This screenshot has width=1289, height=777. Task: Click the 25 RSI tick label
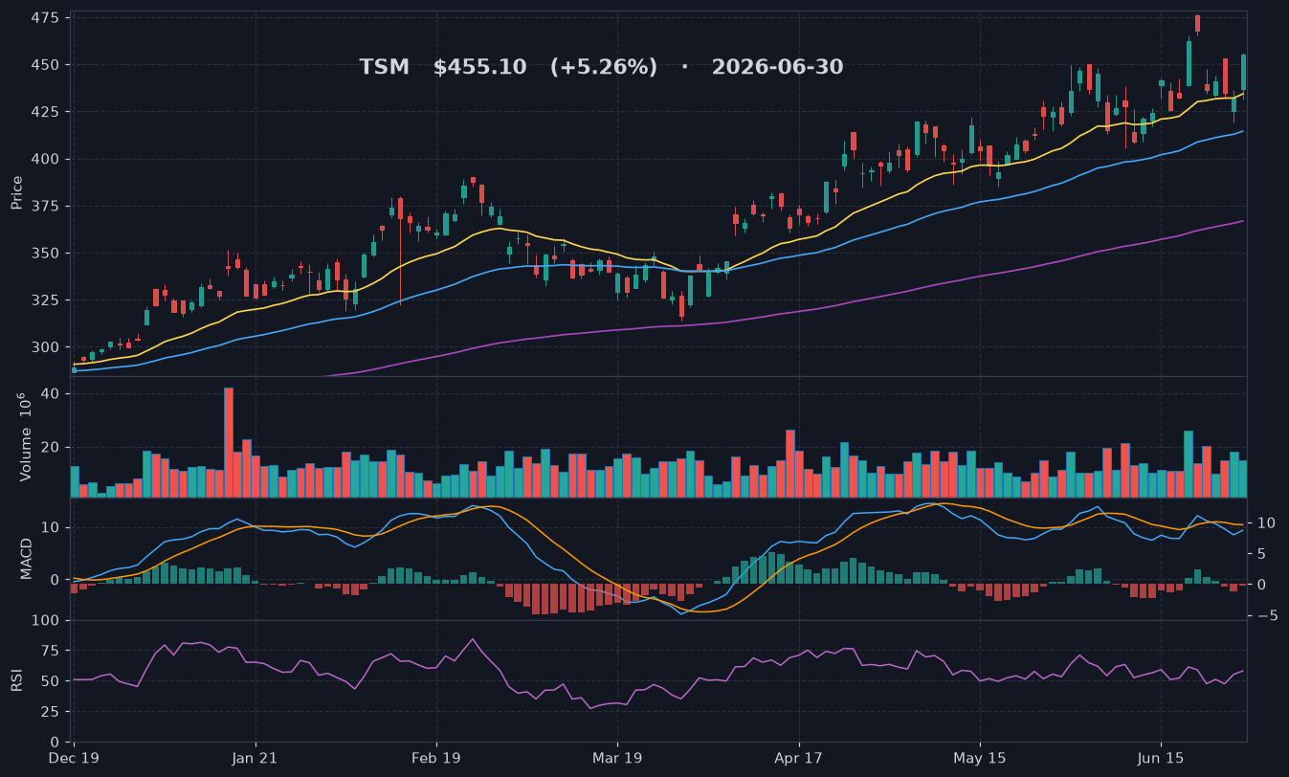(x=50, y=712)
